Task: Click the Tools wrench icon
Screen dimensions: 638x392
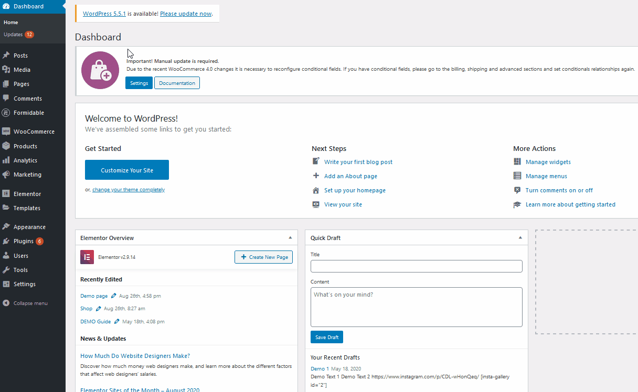Action: 6,269
